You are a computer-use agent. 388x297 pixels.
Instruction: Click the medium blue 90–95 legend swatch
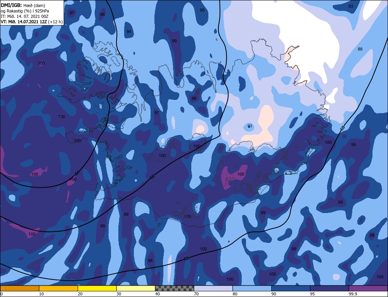291,288
